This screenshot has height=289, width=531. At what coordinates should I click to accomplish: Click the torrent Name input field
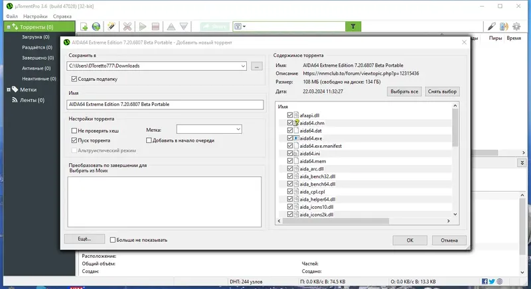click(165, 105)
